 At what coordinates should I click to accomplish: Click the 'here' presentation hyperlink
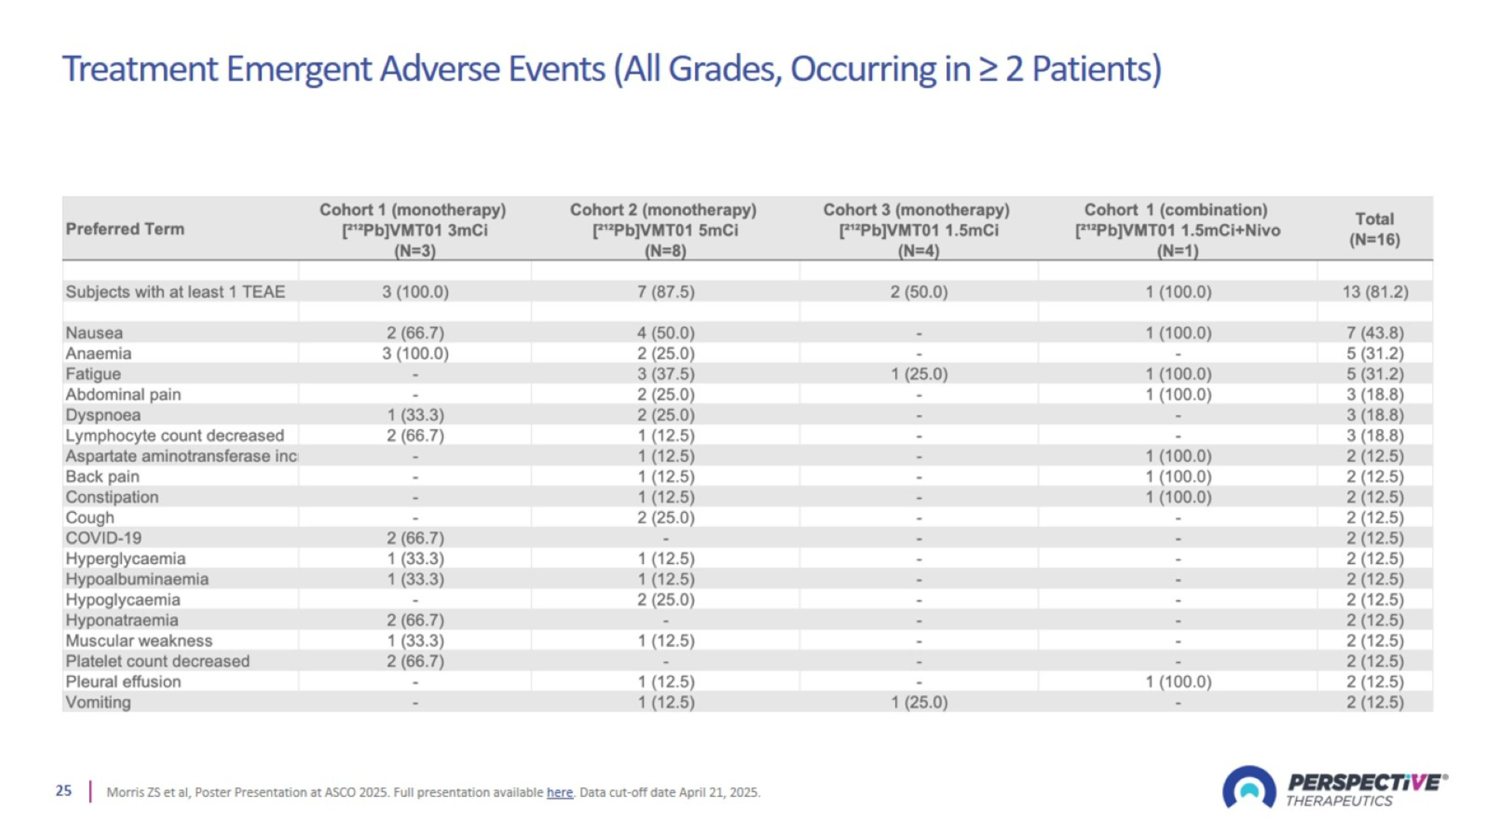pos(559,792)
